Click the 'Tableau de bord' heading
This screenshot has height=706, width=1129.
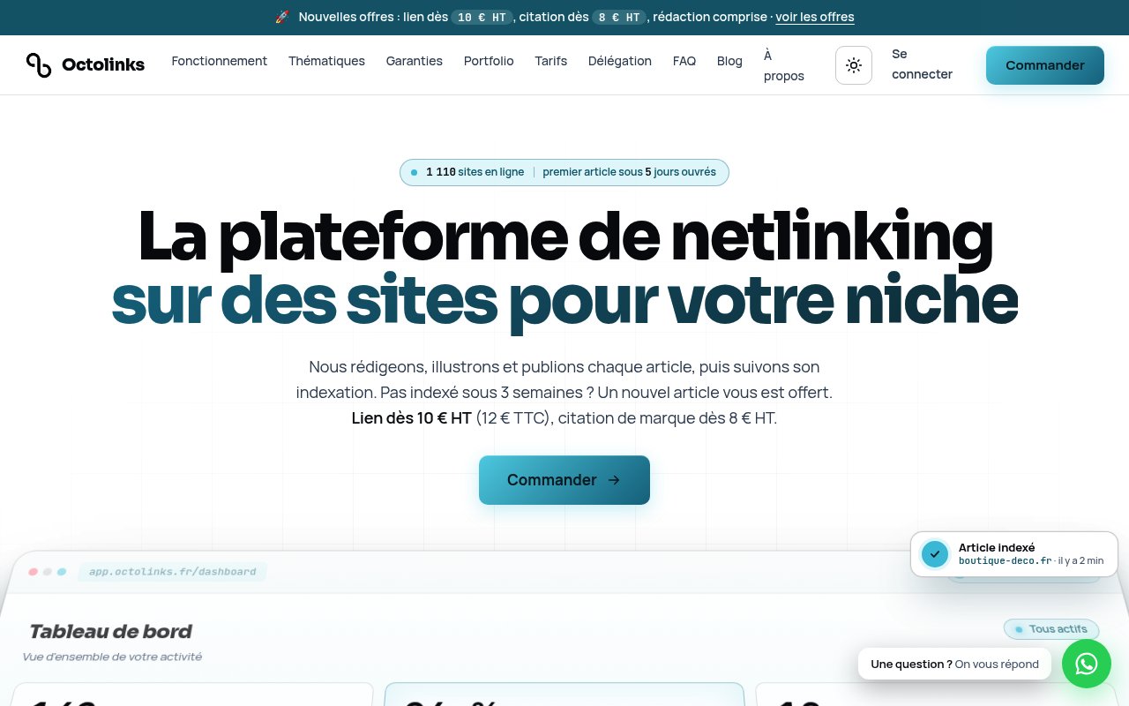[110, 632]
